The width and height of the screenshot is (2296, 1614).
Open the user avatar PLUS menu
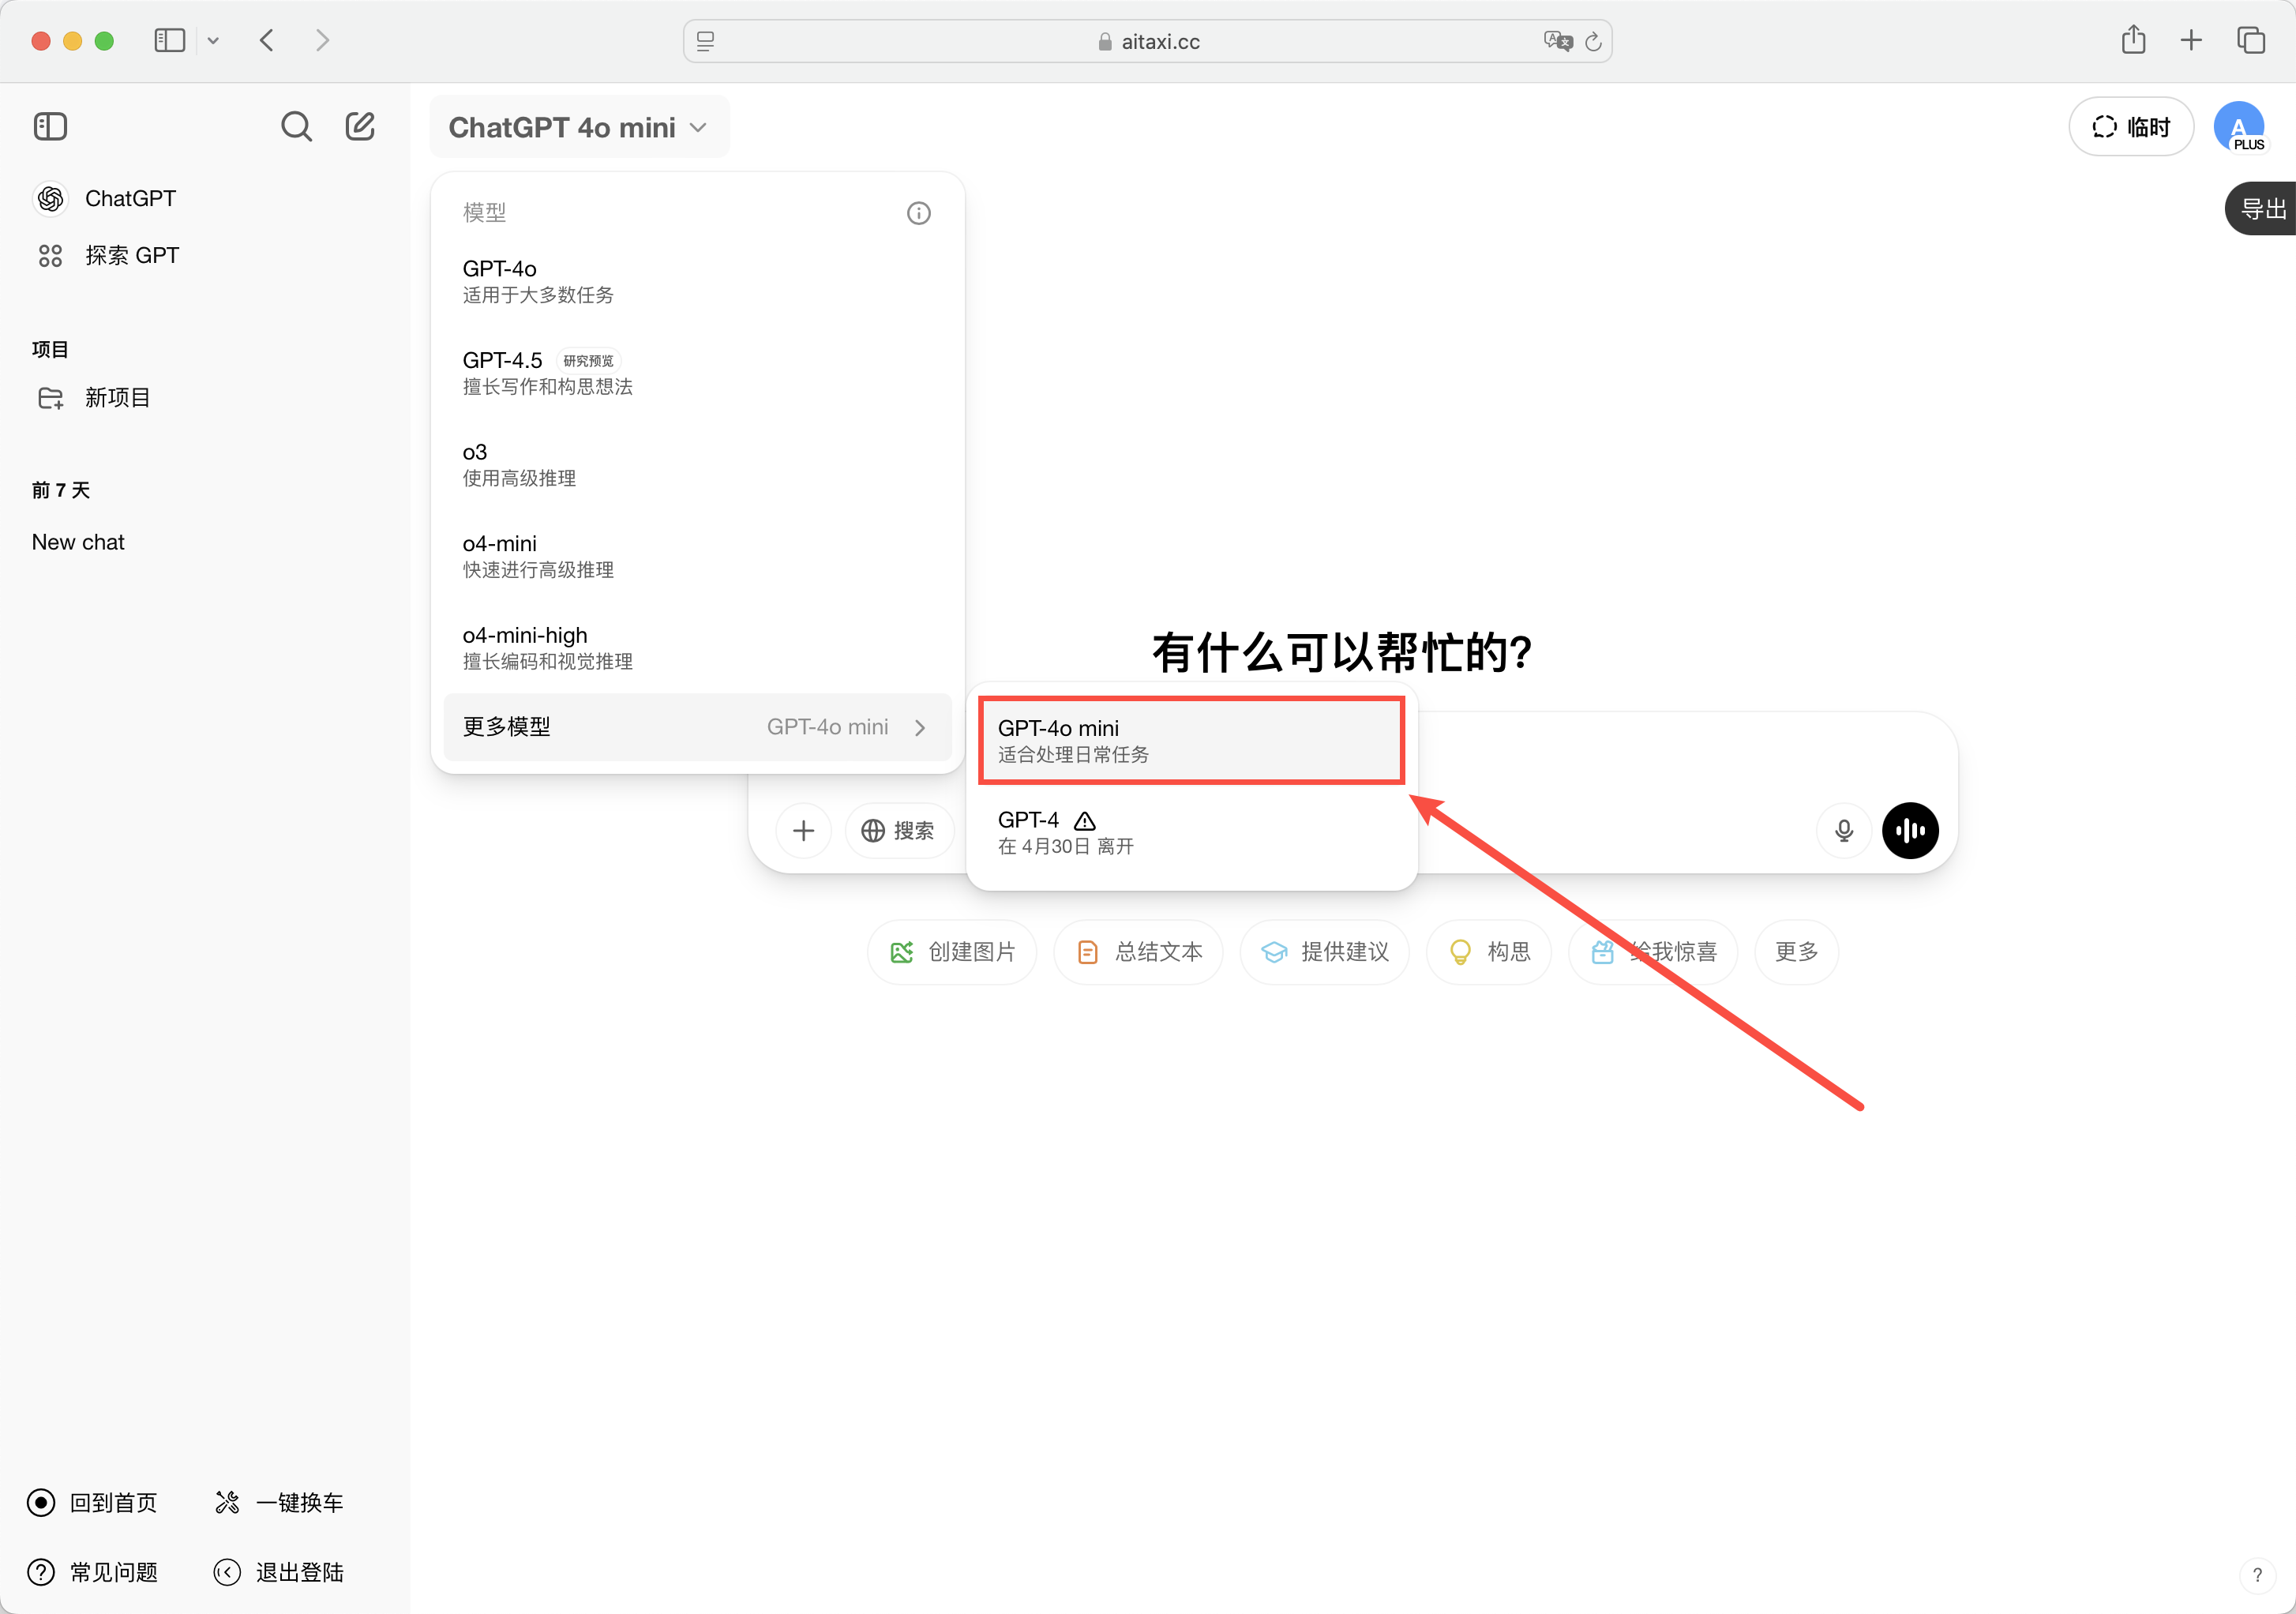2239,127
